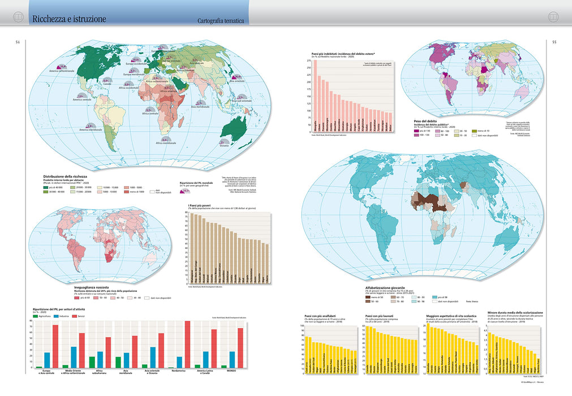Image resolution: width=572 pixels, height=396 pixels.
Task: Click the dark green 'più di 40 000' legend swatch
Action: [x=46, y=187]
